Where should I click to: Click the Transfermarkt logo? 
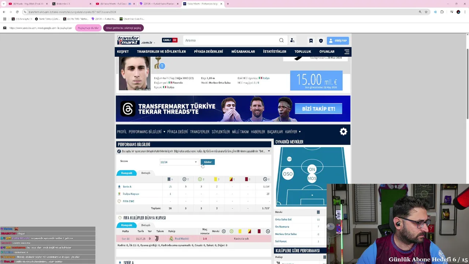pyautogui.click(x=128, y=40)
